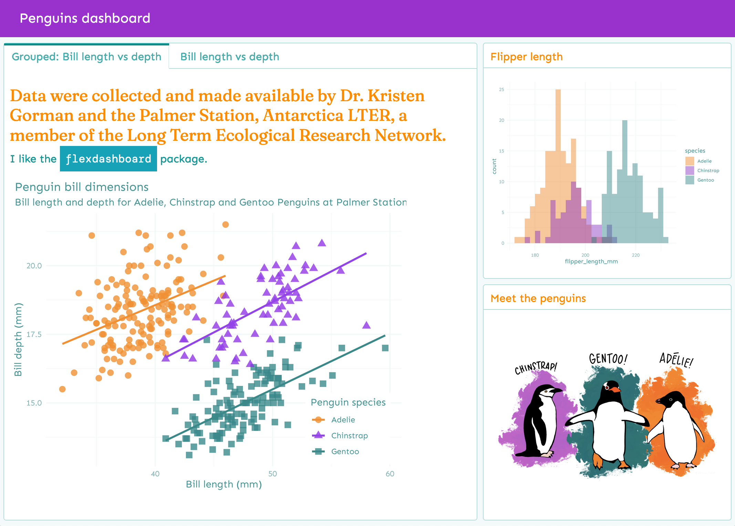Click the Adelie color swatch in histogram legend

(x=690, y=161)
